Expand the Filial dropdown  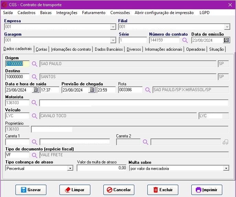pos(227,27)
